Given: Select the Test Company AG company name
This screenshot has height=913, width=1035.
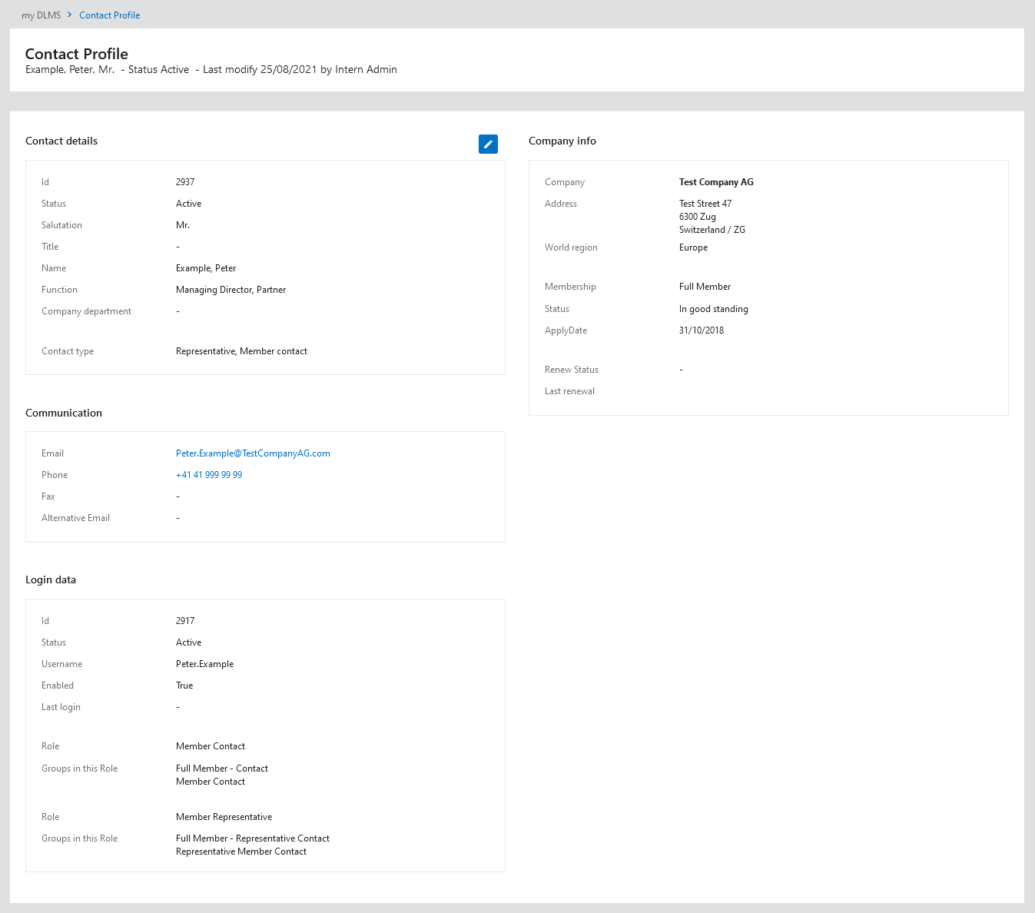Looking at the screenshot, I should pyautogui.click(x=716, y=182).
